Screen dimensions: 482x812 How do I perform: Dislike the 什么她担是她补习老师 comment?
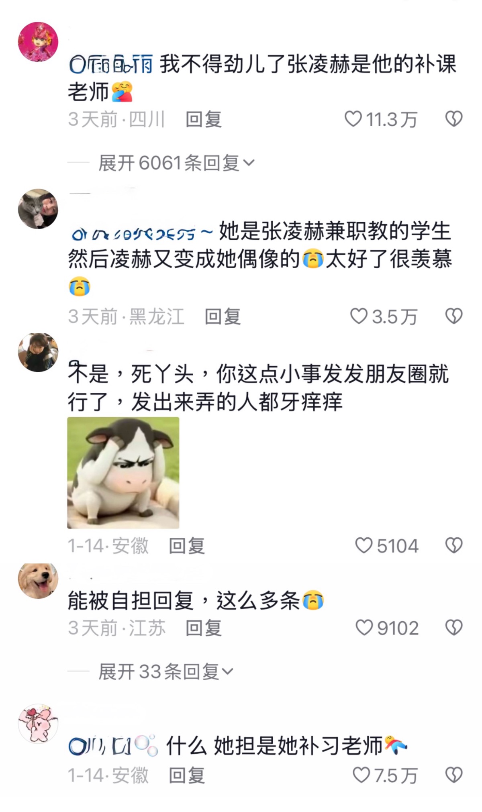(454, 775)
